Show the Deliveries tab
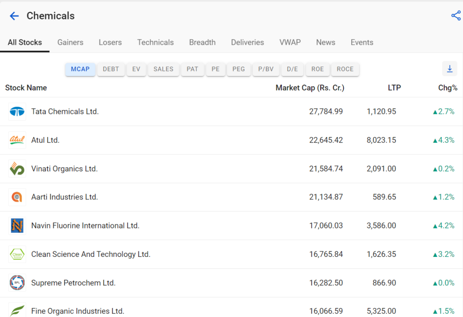463x317 pixels. [x=247, y=43]
